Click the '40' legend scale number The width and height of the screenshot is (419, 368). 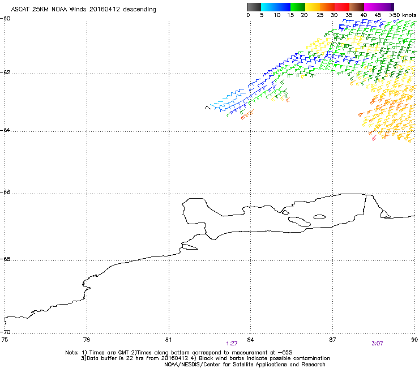tap(364, 15)
